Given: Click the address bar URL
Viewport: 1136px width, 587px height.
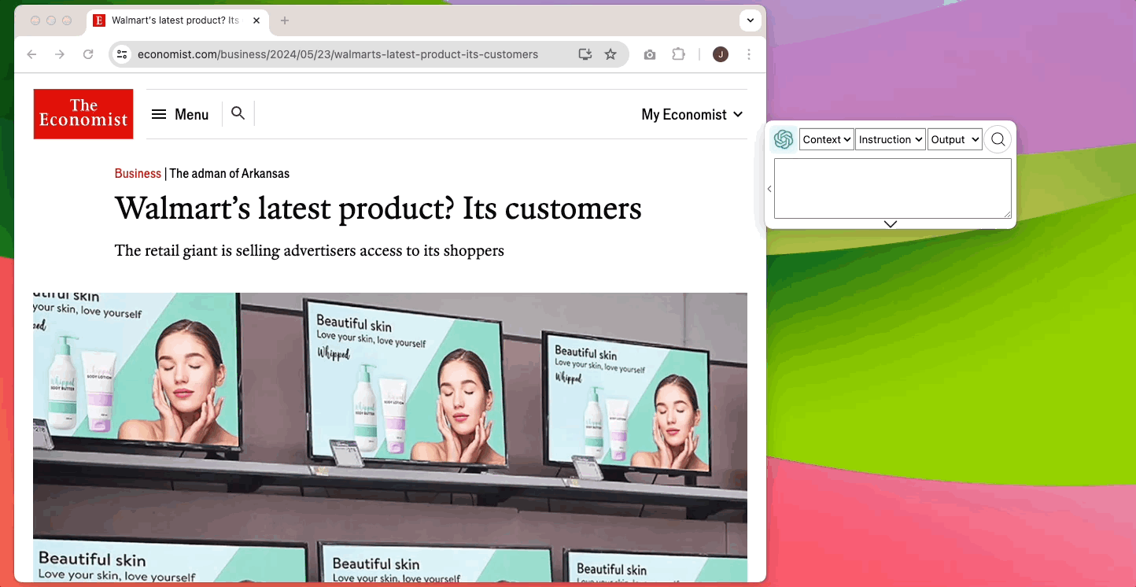Looking at the screenshot, I should (337, 54).
